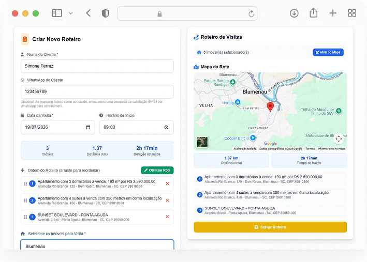Click the Criar Novo Roteiro clipboard icon
Screen dimensions: 367x262
[x=25, y=39]
